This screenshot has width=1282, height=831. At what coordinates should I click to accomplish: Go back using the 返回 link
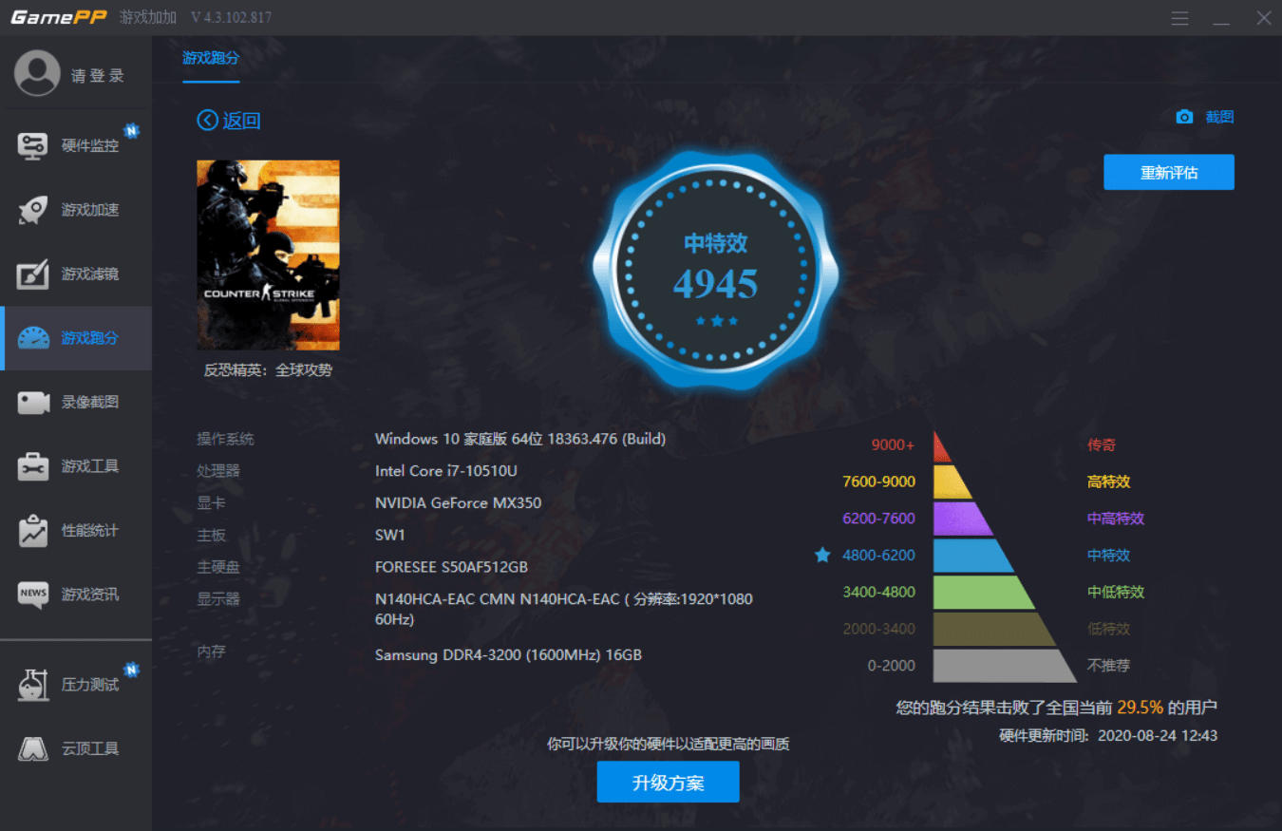coord(229,121)
